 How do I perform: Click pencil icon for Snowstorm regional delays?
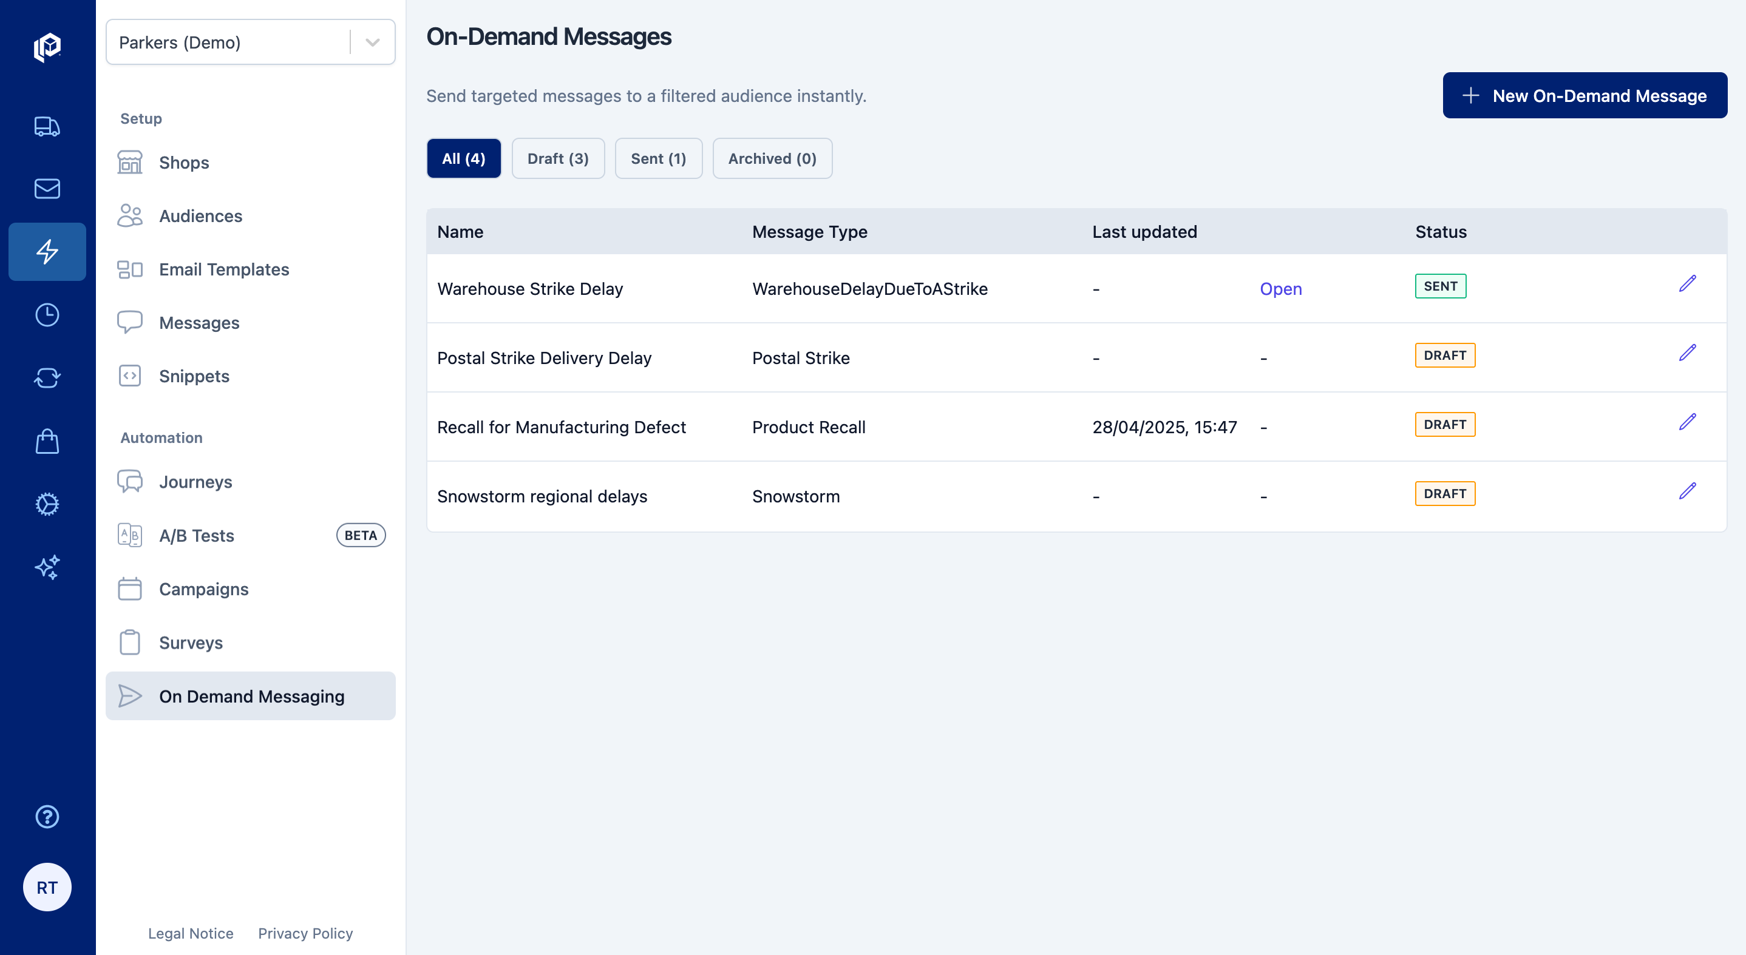point(1687,491)
